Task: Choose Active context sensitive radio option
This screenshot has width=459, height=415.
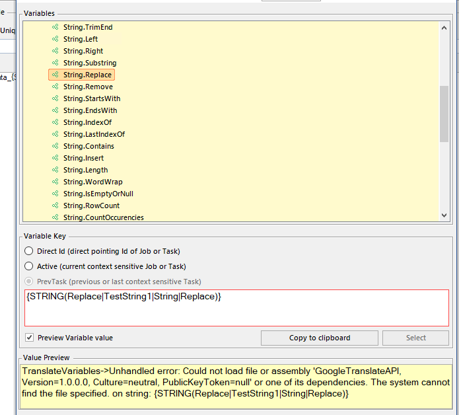Action: coord(29,266)
